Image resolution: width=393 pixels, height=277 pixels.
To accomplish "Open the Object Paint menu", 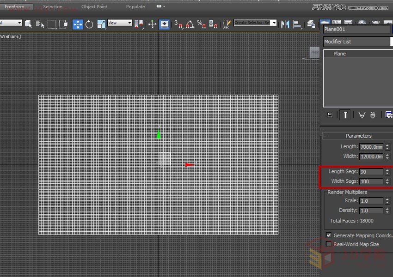I will click(94, 6).
